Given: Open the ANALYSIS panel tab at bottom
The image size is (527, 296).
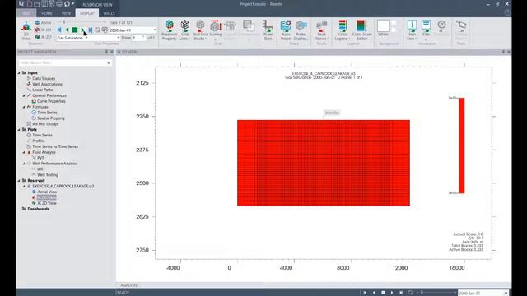Looking at the screenshot, I should (x=129, y=285).
